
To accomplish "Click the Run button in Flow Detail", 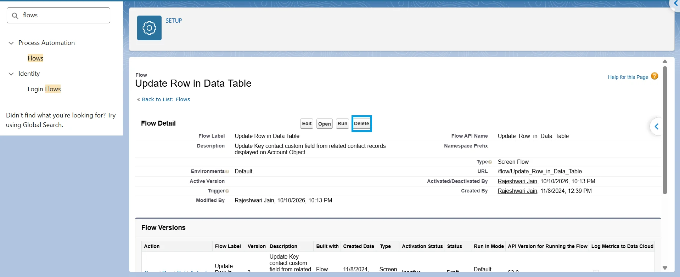I will click(x=342, y=123).
